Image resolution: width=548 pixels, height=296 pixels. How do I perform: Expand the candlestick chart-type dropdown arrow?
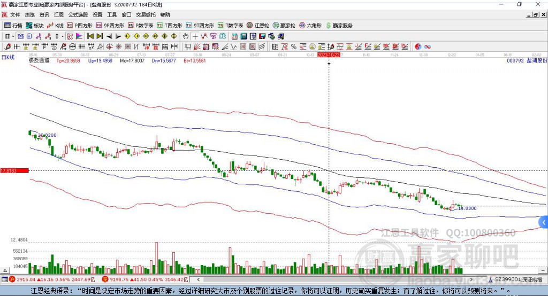pos(62,36)
